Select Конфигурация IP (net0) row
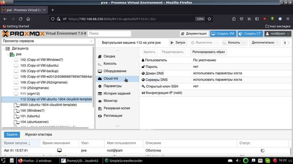This screenshot has width=293, height=164. point(216,93)
